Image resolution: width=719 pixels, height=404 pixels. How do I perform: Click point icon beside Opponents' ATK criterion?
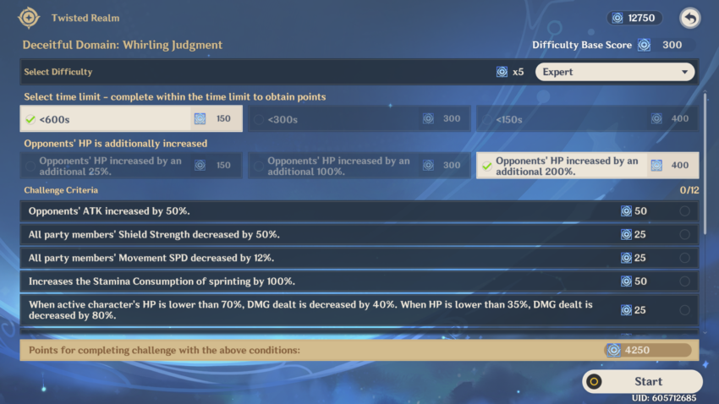coord(626,211)
